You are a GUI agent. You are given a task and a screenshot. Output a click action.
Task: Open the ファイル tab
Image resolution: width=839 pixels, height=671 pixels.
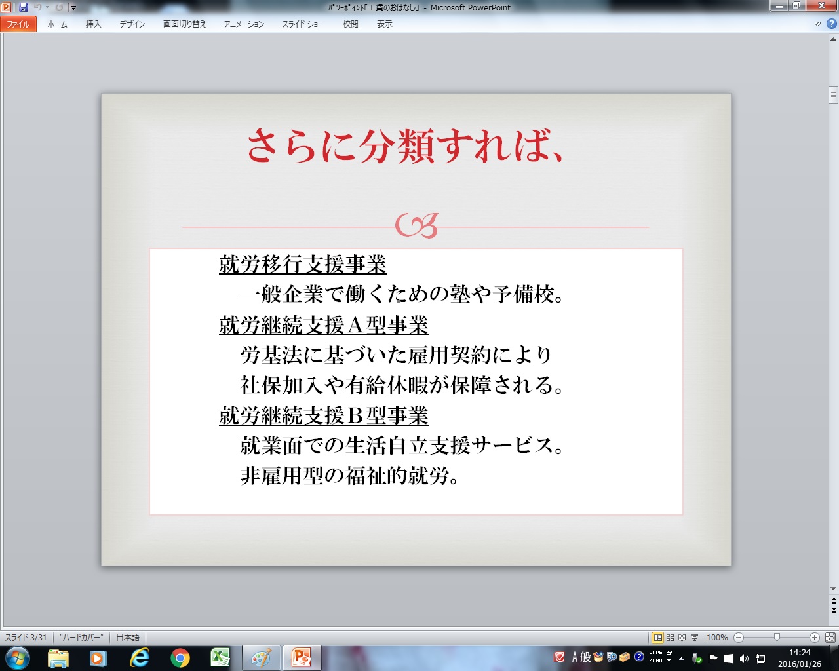pos(18,24)
